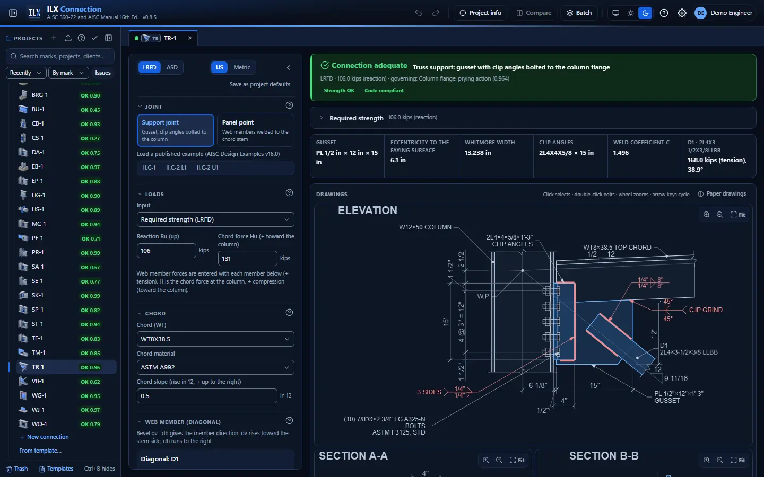Open the Required strength (LRFD) input dropdown

coord(215,219)
